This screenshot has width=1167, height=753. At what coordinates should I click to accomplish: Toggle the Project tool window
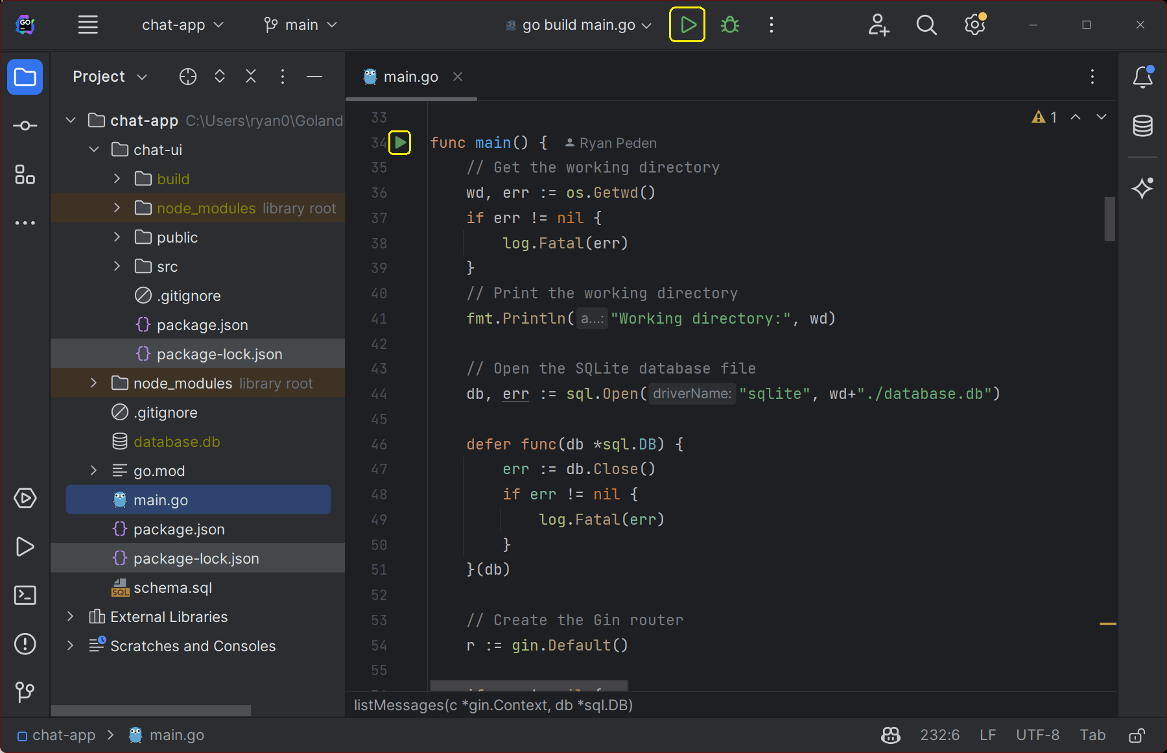click(25, 77)
